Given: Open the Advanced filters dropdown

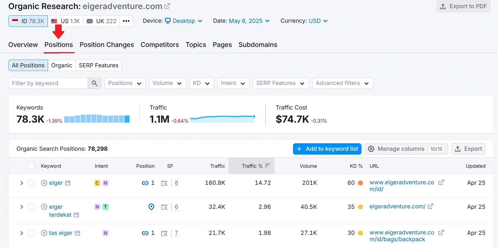Looking at the screenshot, I should point(343,83).
